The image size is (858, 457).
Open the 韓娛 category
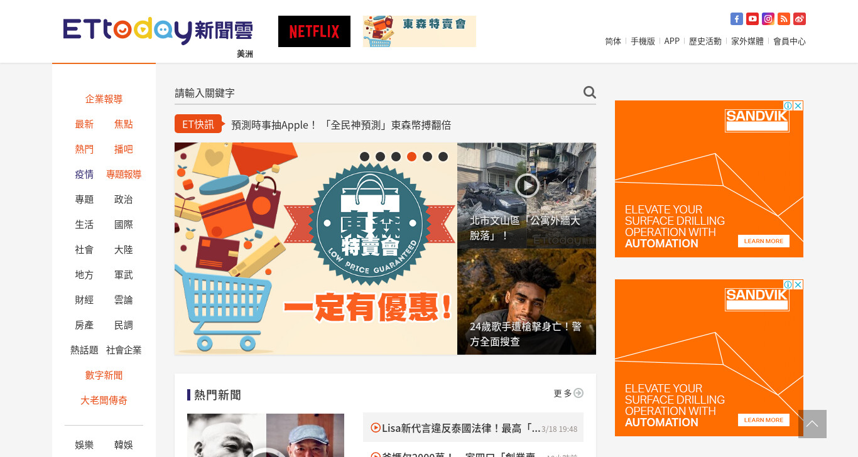(x=124, y=444)
